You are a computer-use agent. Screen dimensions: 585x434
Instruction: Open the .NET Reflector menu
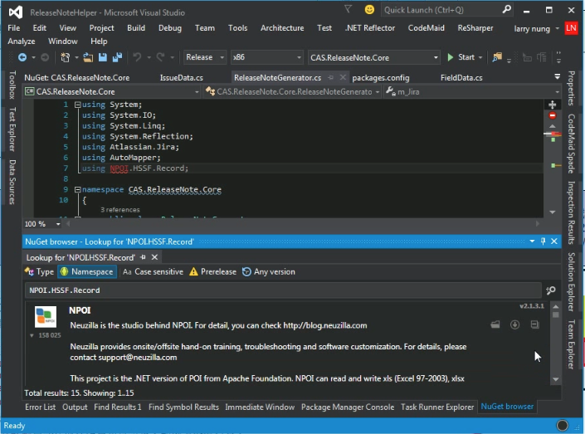click(370, 28)
